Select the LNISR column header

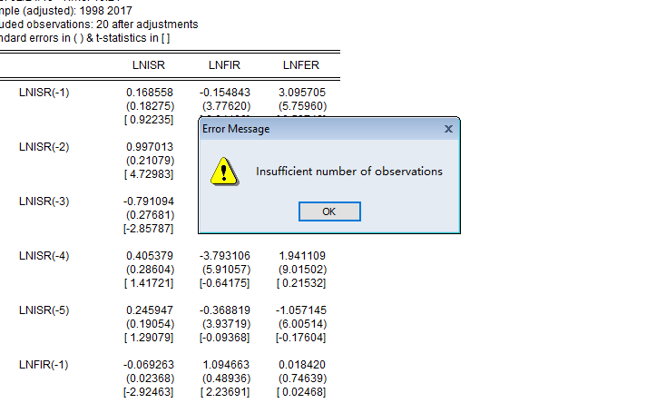tap(149, 65)
